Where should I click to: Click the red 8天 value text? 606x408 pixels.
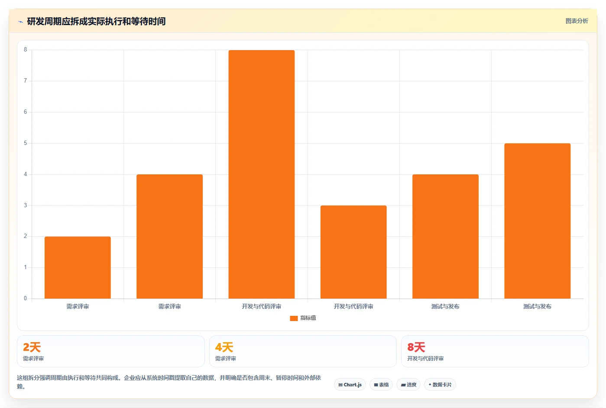[x=416, y=347]
